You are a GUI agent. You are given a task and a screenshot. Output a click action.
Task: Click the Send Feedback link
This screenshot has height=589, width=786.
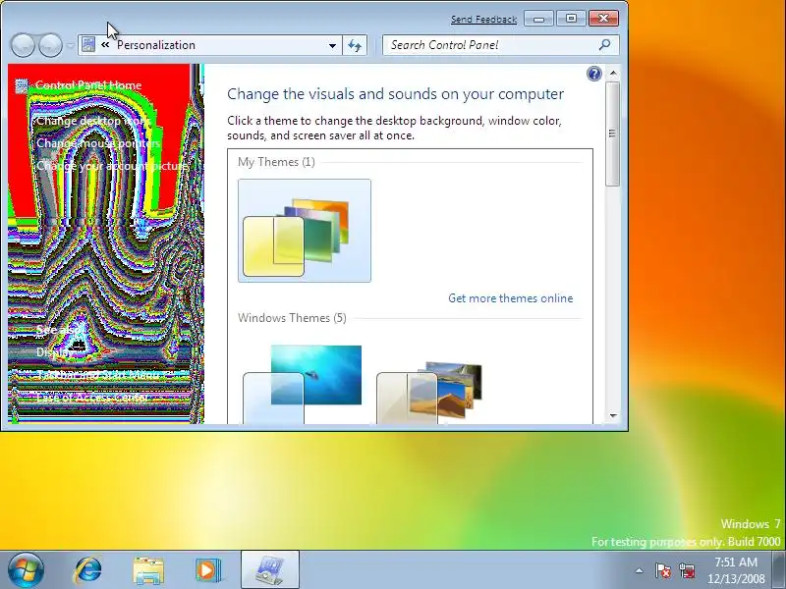tap(483, 20)
